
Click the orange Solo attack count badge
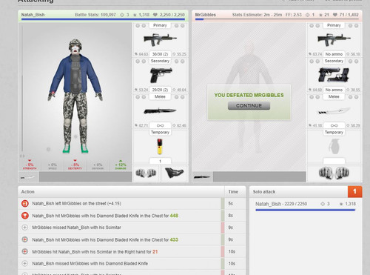pos(354,191)
